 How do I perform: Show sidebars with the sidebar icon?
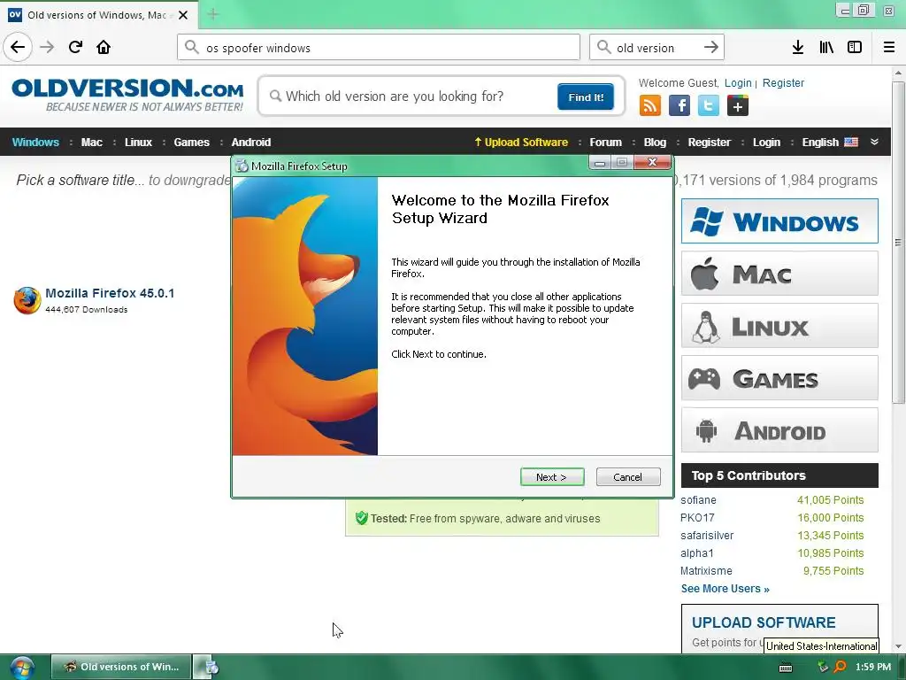click(855, 47)
